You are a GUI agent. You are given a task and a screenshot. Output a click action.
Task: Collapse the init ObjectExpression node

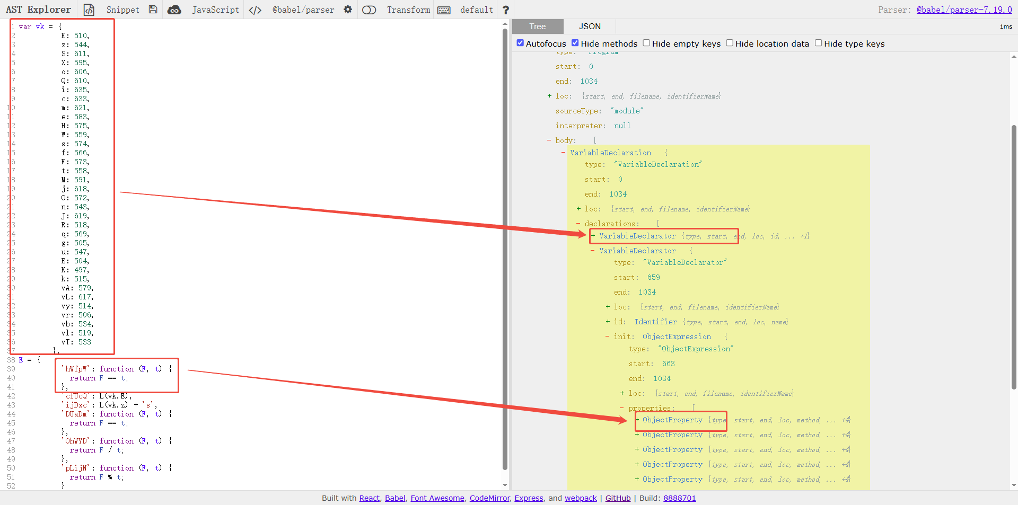pyautogui.click(x=608, y=336)
